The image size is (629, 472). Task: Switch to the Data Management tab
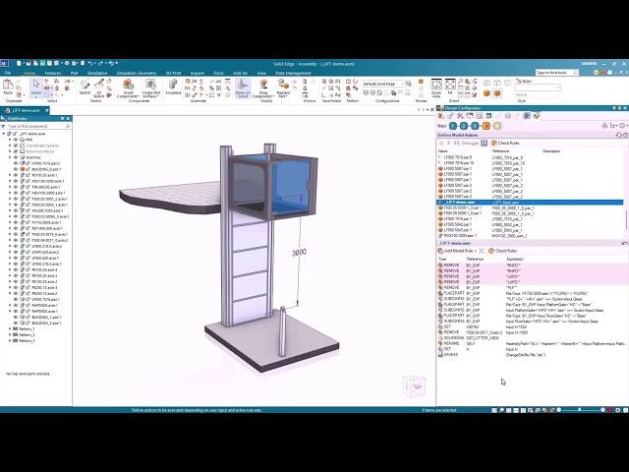pyautogui.click(x=293, y=73)
